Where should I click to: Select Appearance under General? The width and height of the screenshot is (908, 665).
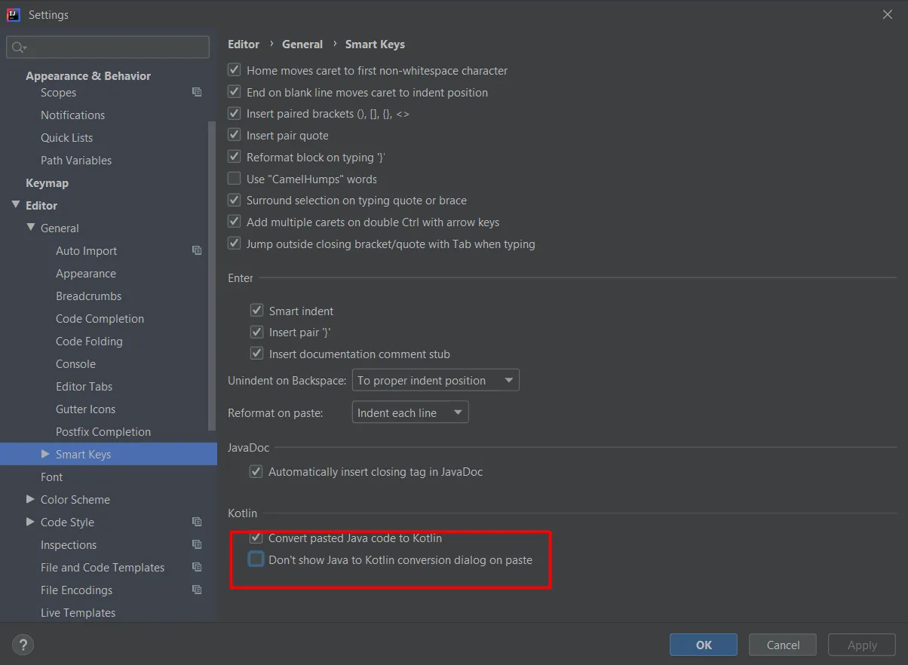point(86,274)
